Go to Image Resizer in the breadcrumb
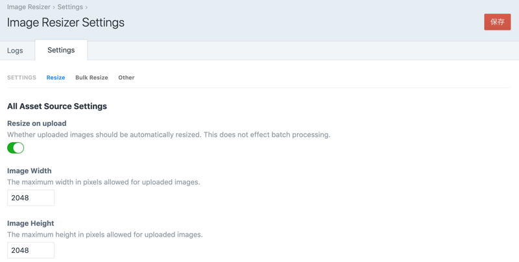The height and width of the screenshot is (262, 519). [x=29, y=7]
